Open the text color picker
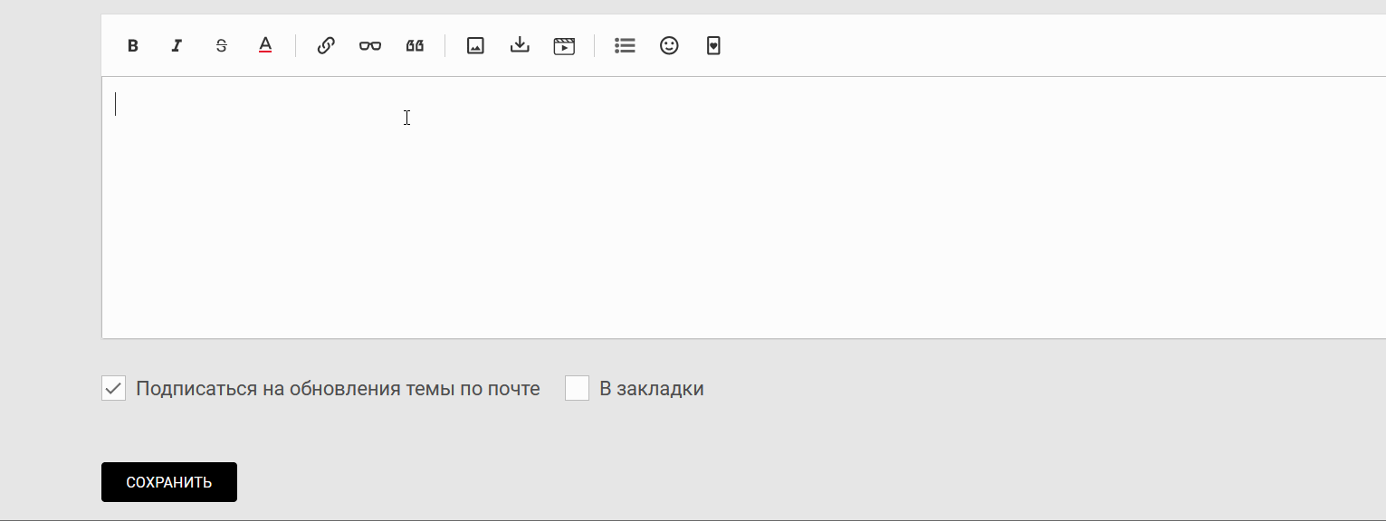 point(265,45)
